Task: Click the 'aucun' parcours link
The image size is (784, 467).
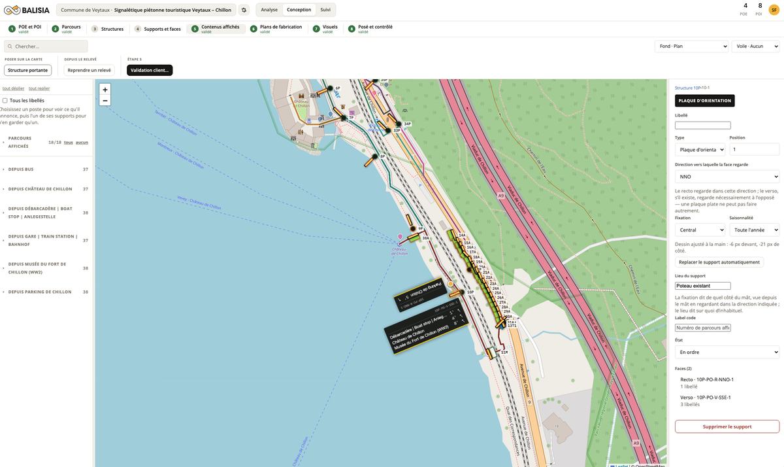Action: point(82,143)
